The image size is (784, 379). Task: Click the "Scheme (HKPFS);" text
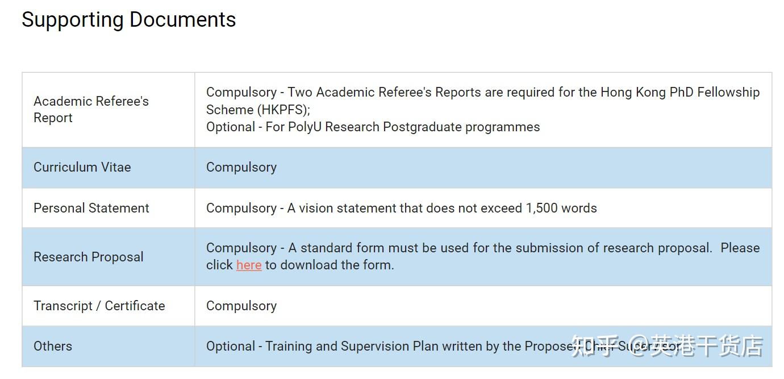(x=258, y=110)
